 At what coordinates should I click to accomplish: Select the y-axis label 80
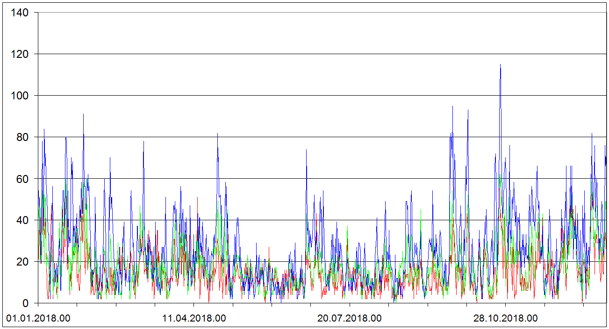[22, 137]
